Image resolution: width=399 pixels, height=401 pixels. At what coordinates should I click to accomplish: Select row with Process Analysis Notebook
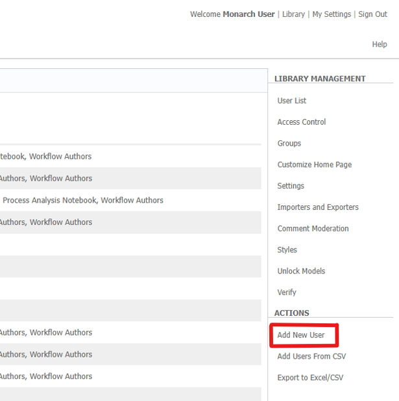[x=83, y=200]
